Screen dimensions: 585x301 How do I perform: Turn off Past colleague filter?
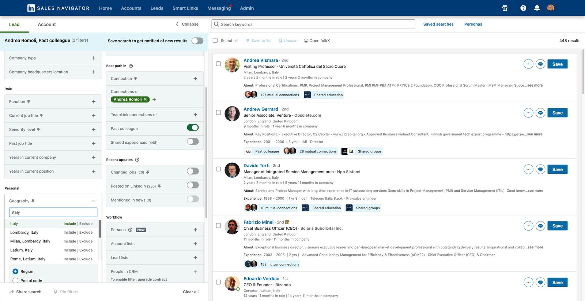[193, 128]
